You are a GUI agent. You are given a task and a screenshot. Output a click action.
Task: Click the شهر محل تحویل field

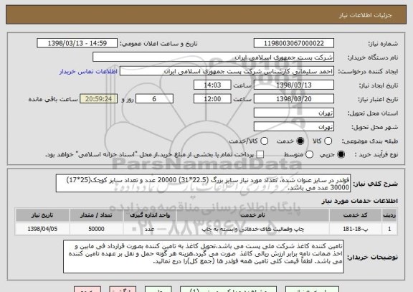[294, 127]
